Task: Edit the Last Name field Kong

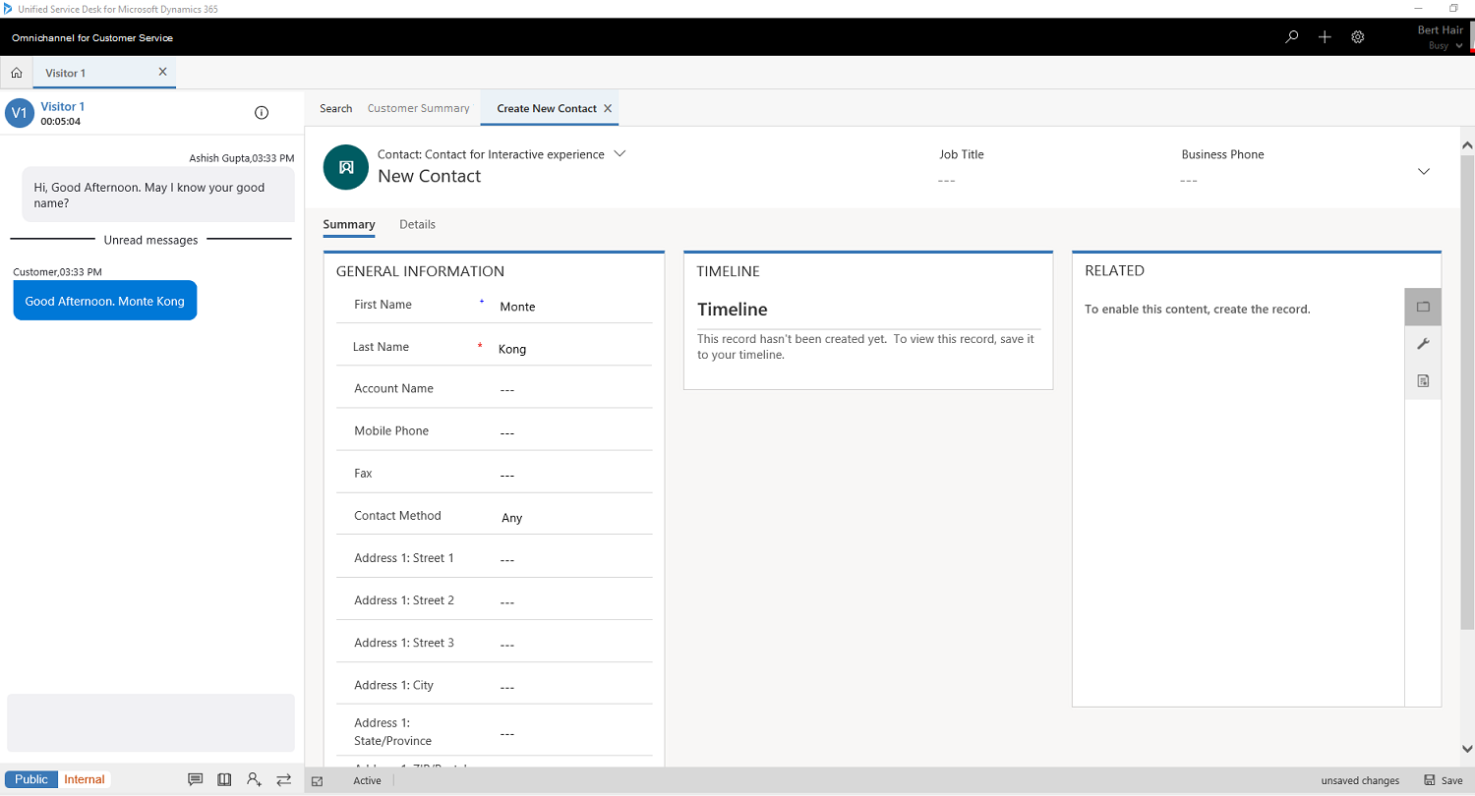Action: coord(573,349)
